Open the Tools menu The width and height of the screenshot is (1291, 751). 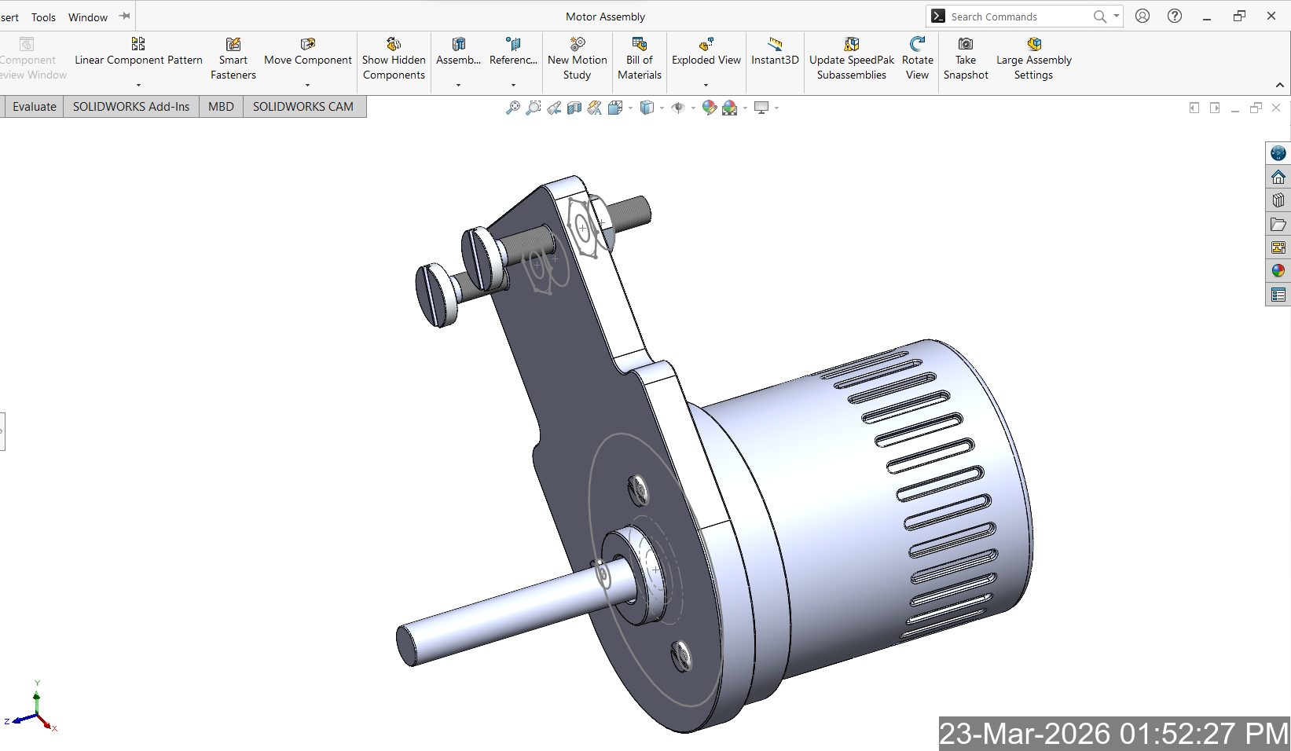[x=43, y=17]
